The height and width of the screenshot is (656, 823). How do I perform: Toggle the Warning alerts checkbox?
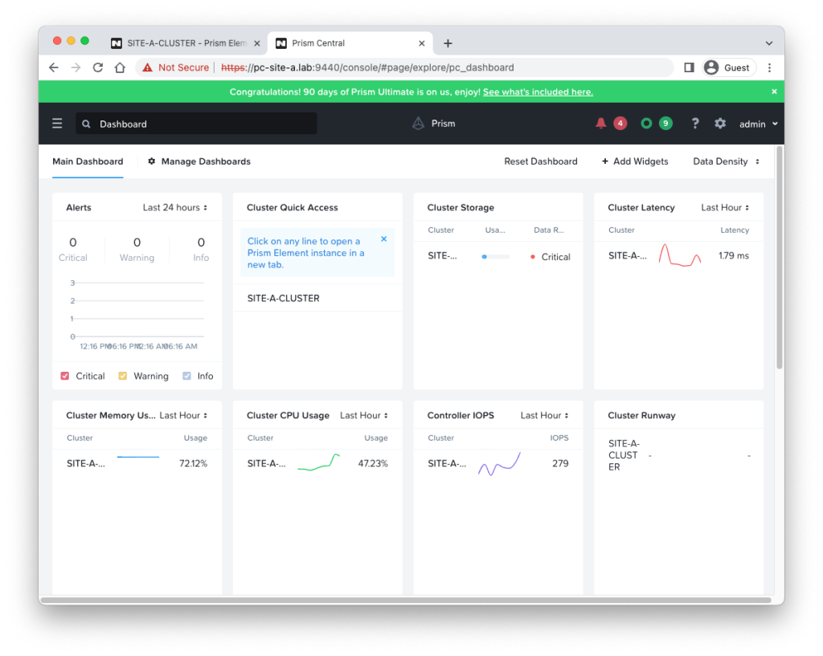click(x=123, y=376)
